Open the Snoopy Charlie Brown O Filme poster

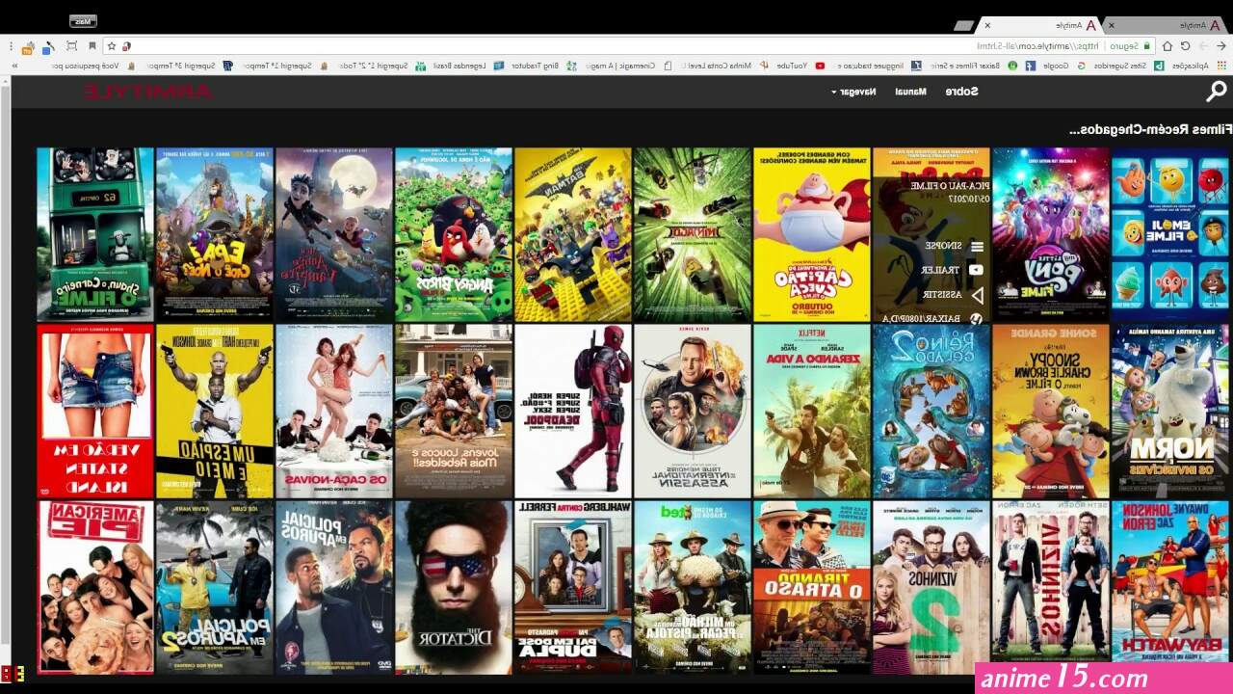[x=1051, y=411]
